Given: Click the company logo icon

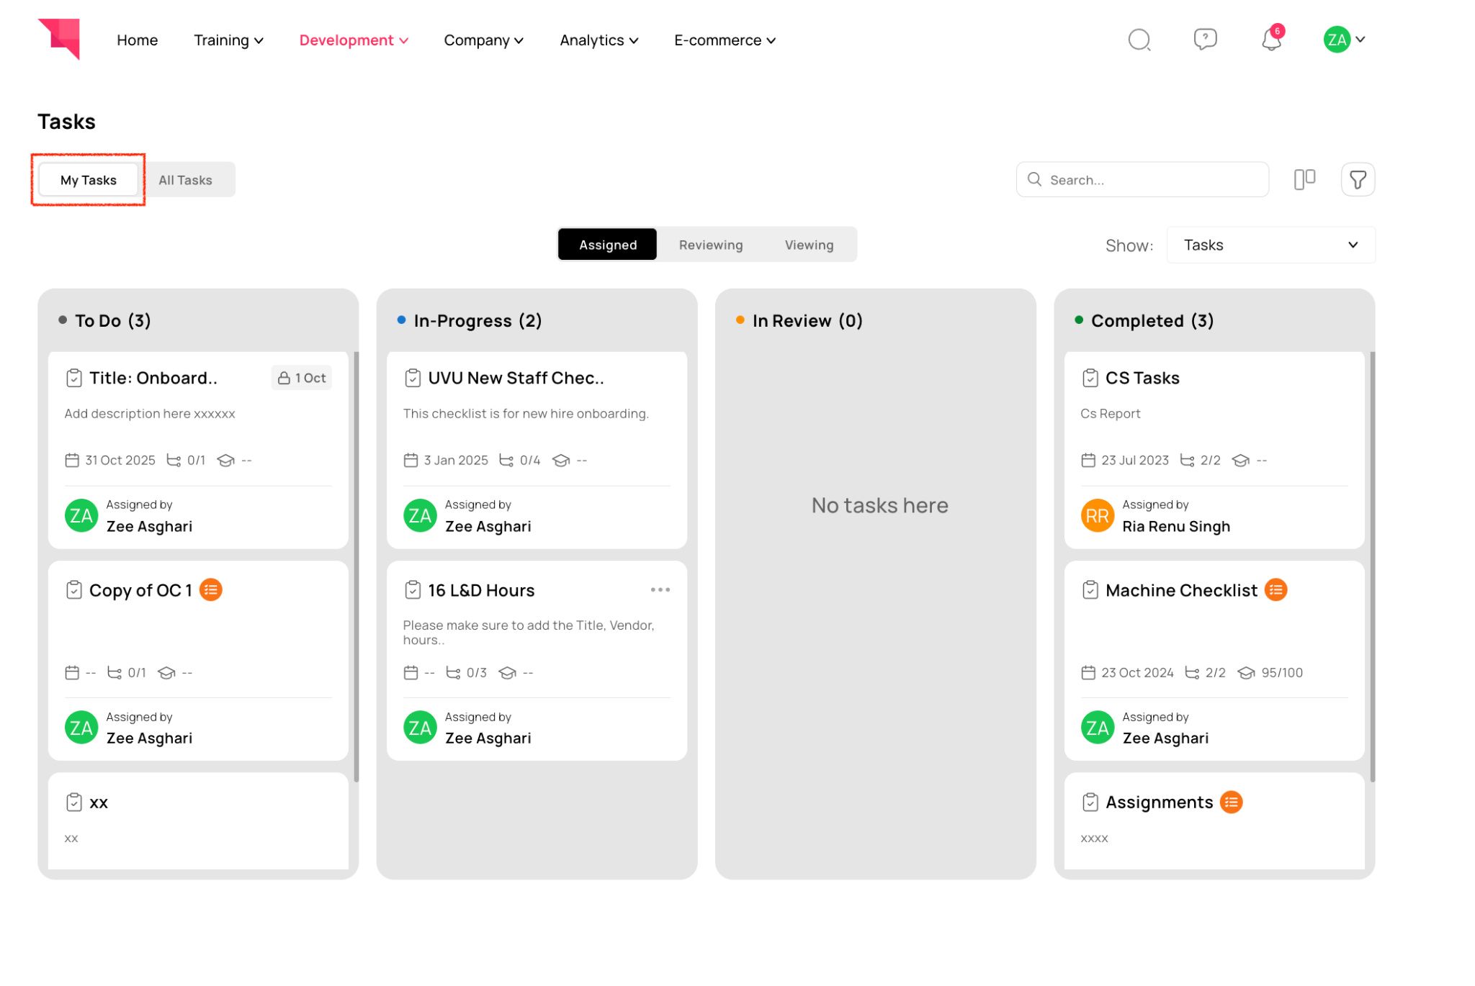Looking at the screenshot, I should [x=60, y=39].
